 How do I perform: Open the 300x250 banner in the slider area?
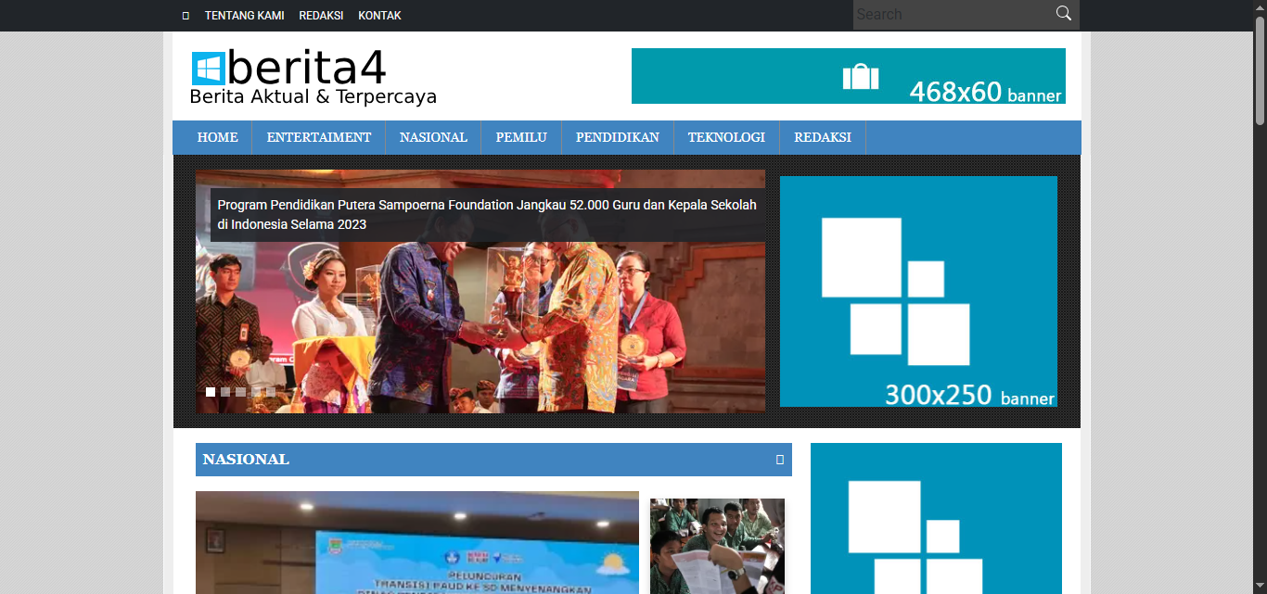tap(917, 291)
